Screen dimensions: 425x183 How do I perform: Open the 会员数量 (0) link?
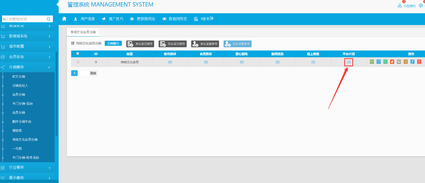click(206, 62)
